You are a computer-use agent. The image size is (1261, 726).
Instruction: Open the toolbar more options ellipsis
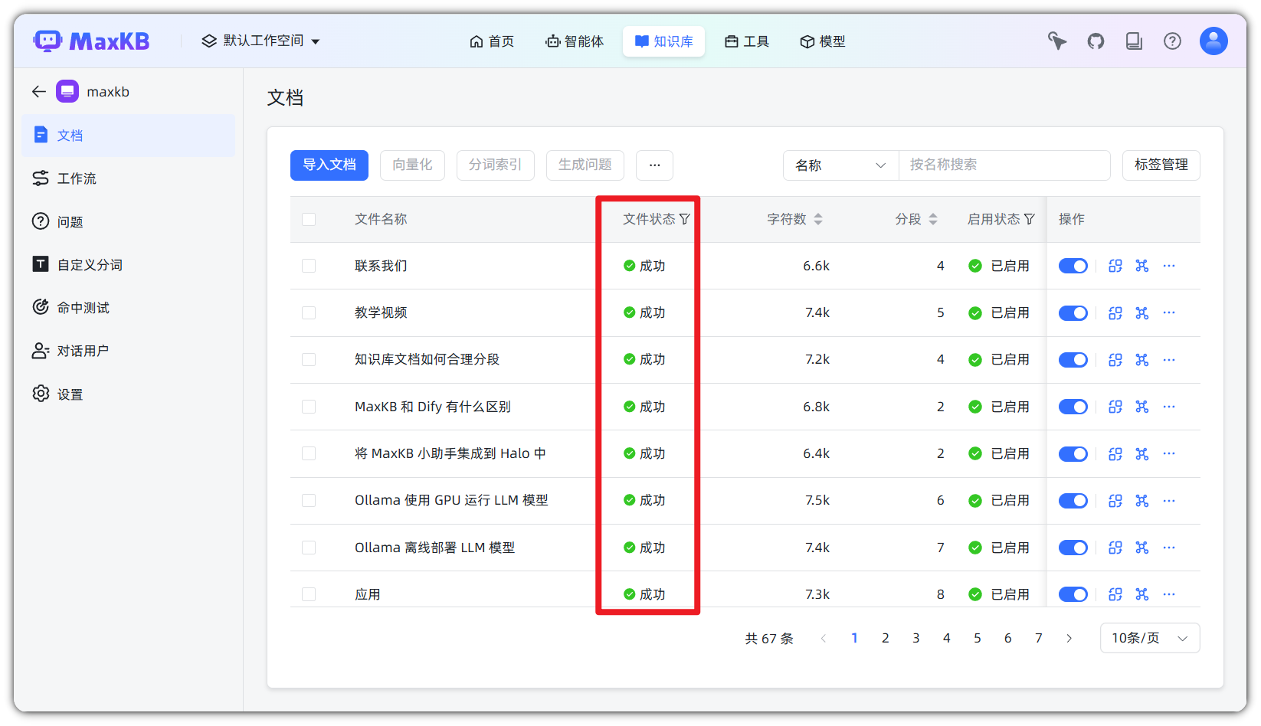pos(654,165)
